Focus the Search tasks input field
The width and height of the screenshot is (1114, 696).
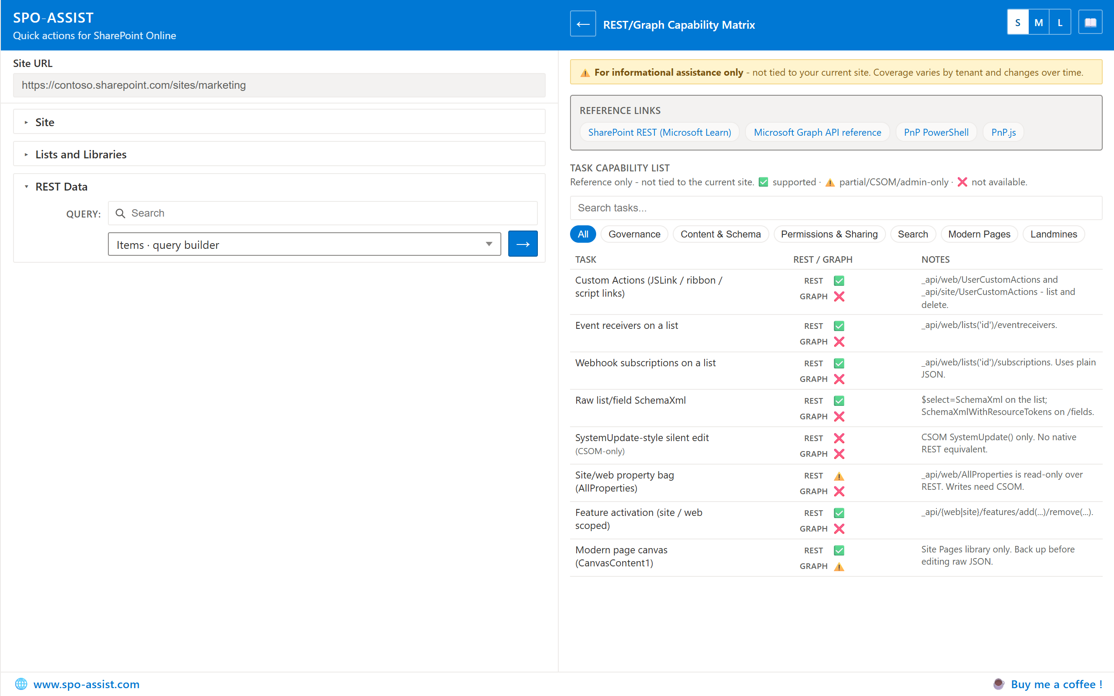835,207
